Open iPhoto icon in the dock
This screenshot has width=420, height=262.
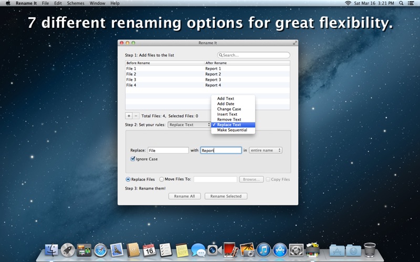[x=247, y=250]
